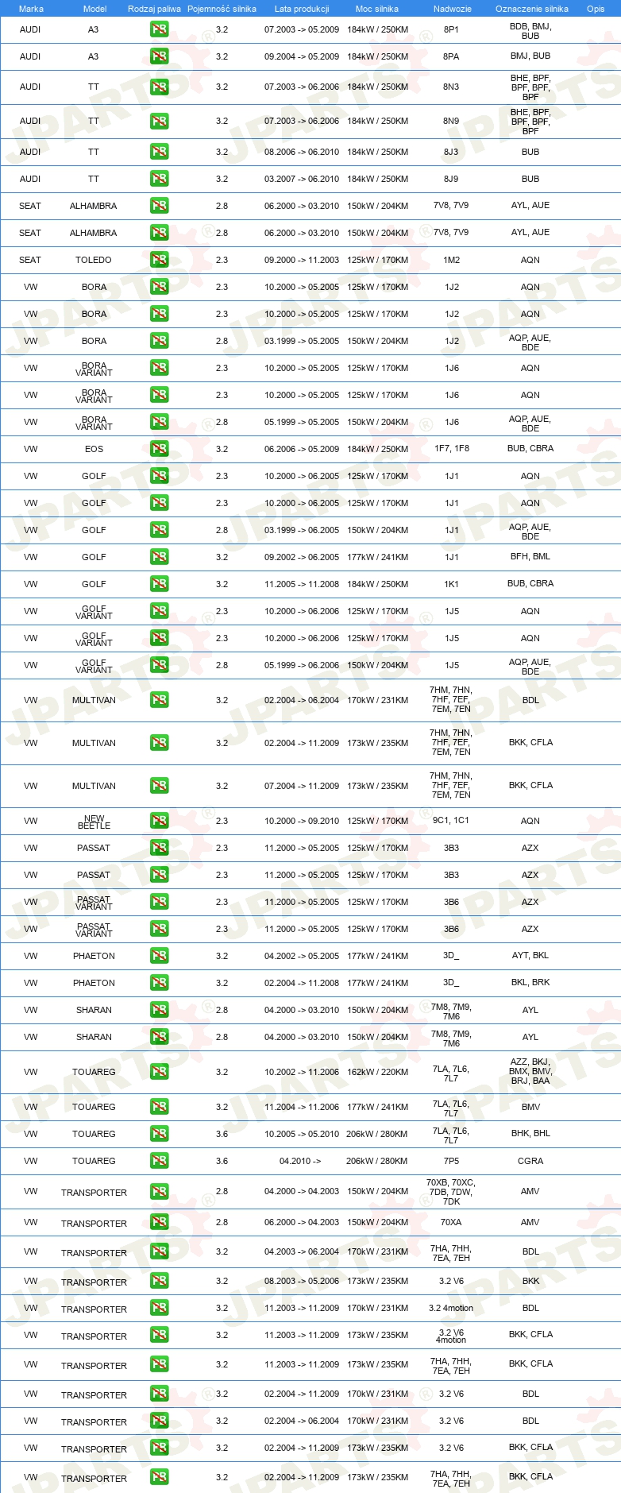Viewport: 621px width, 1493px height.
Task: Click the fuel icon for BORA VARIANT 2.8 row
Action: click(160, 422)
